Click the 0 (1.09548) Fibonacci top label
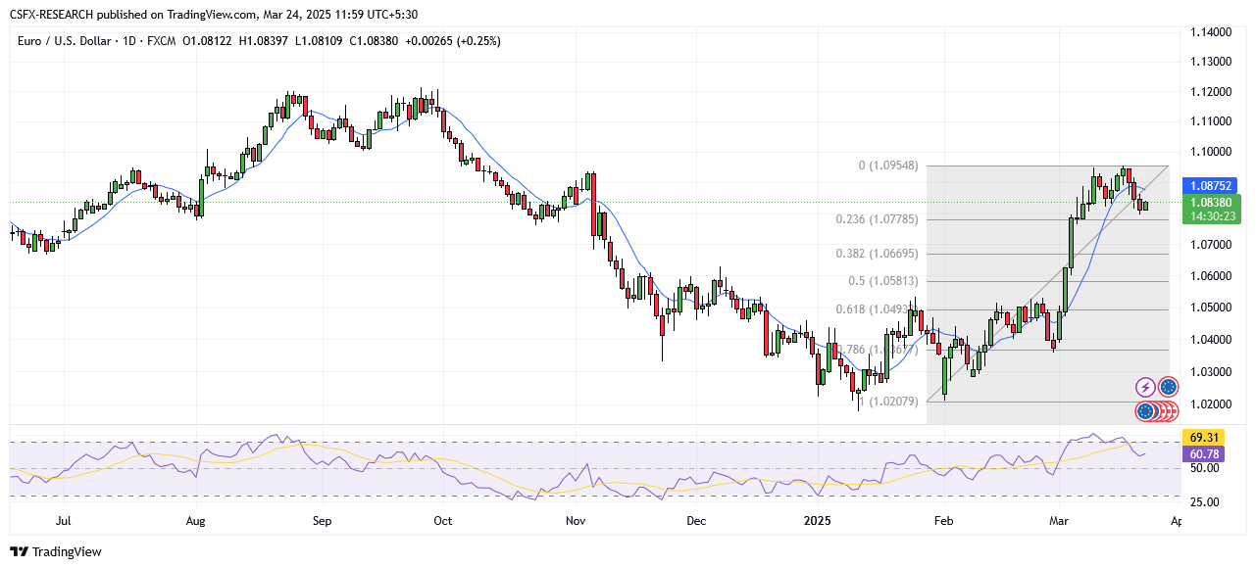Viewport: 1256px width, 569px height. click(888, 166)
